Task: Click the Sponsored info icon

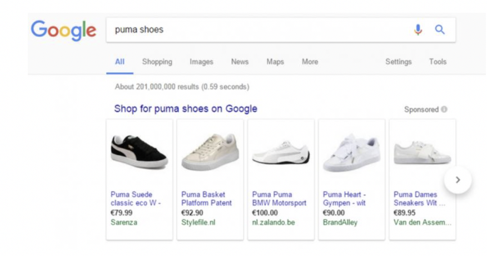Action: [x=444, y=110]
